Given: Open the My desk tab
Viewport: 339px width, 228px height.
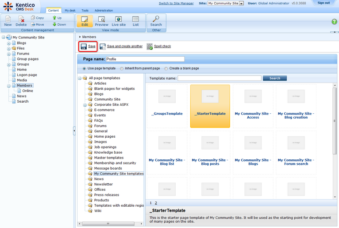Looking at the screenshot, I should tap(70, 10).
